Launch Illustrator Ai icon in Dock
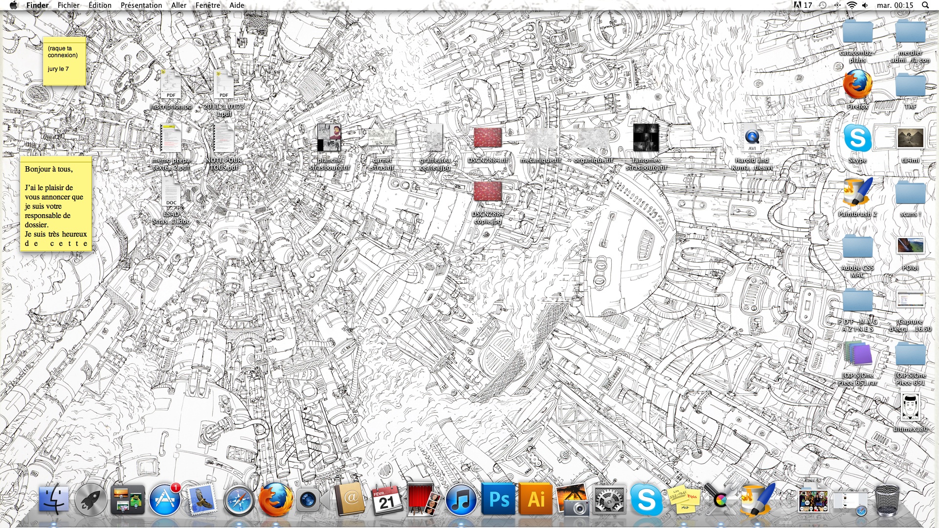The image size is (939, 528). [536, 500]
